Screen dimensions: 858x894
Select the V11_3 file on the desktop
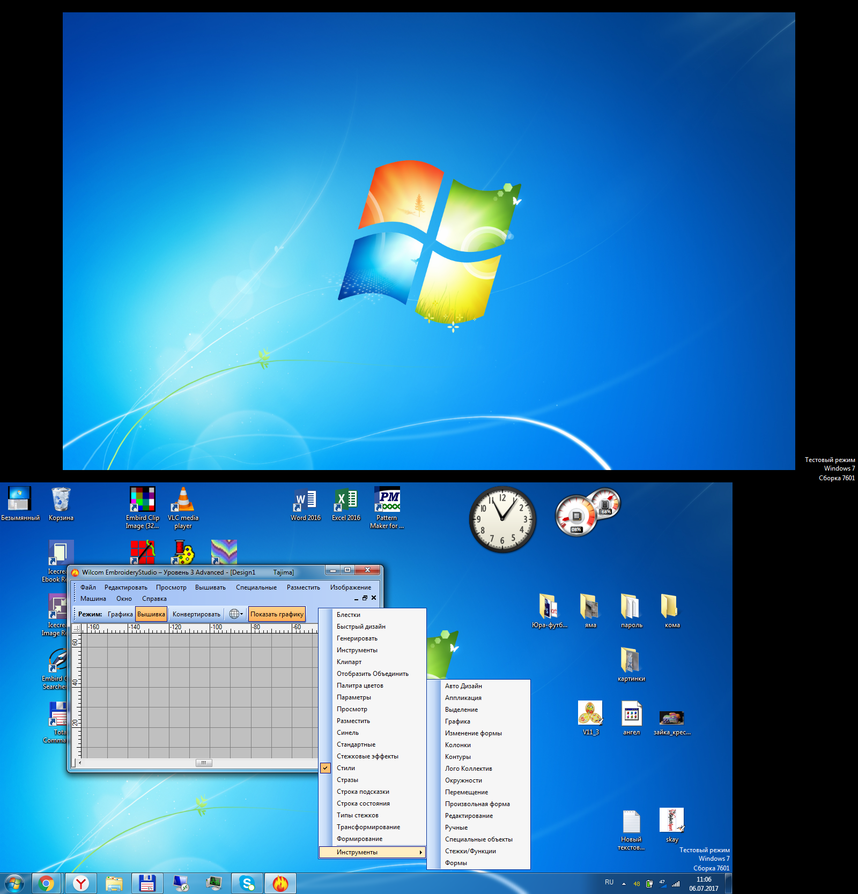coord(590,718)
